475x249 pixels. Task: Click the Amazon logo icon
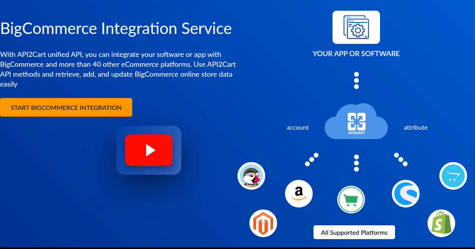(x=299, y=194)
